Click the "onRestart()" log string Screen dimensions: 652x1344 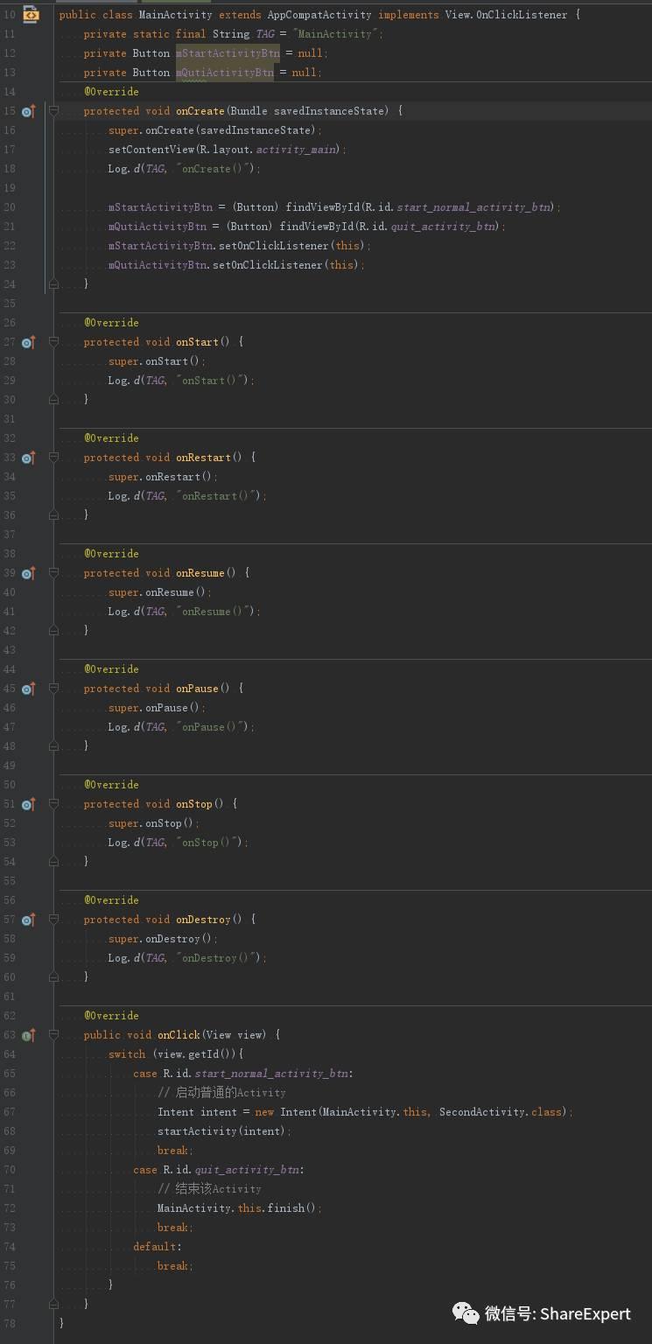pos(218,496)
